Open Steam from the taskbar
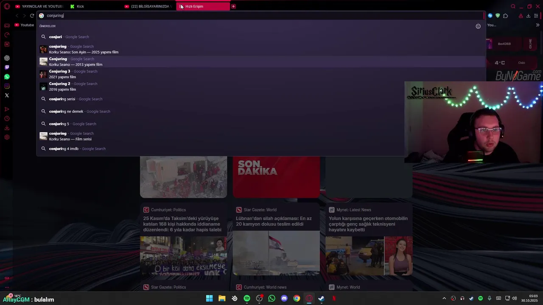This screenshot has width=543, height=305. [322, 299]
